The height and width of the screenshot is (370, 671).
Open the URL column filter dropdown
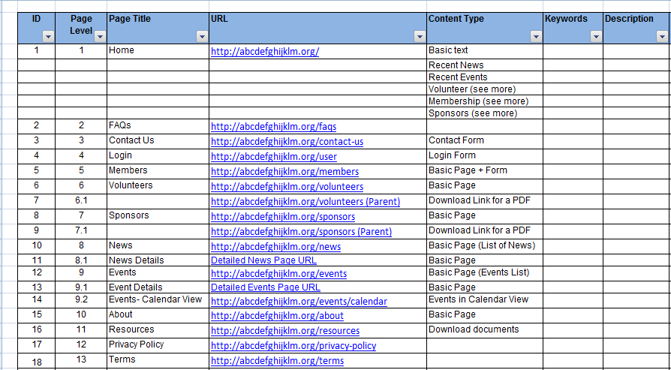(420, 38)
